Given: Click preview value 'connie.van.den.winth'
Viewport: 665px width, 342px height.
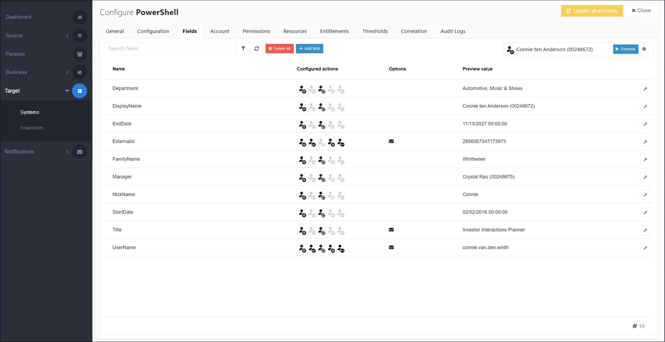Looking at the screenshot, I should 485,247.
